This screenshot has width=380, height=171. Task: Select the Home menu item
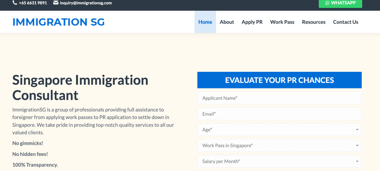[205, 22]
